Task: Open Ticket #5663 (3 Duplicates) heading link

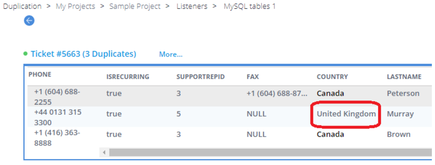Action: [x=83, y=54]
